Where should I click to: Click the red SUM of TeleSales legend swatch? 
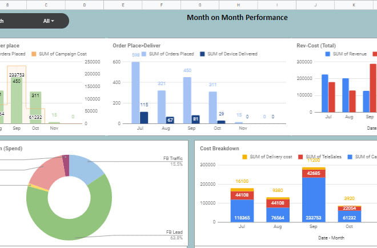point(300,157)
